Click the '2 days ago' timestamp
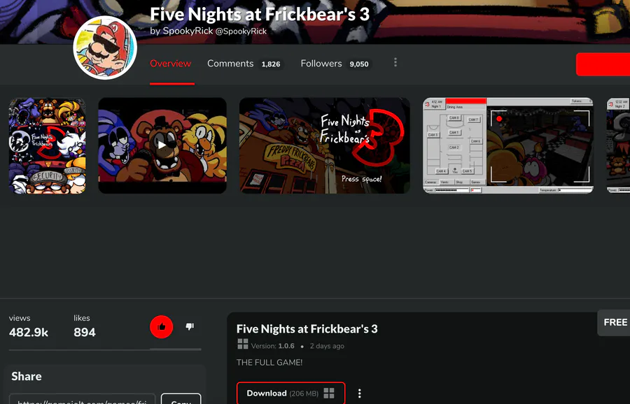 327,346
